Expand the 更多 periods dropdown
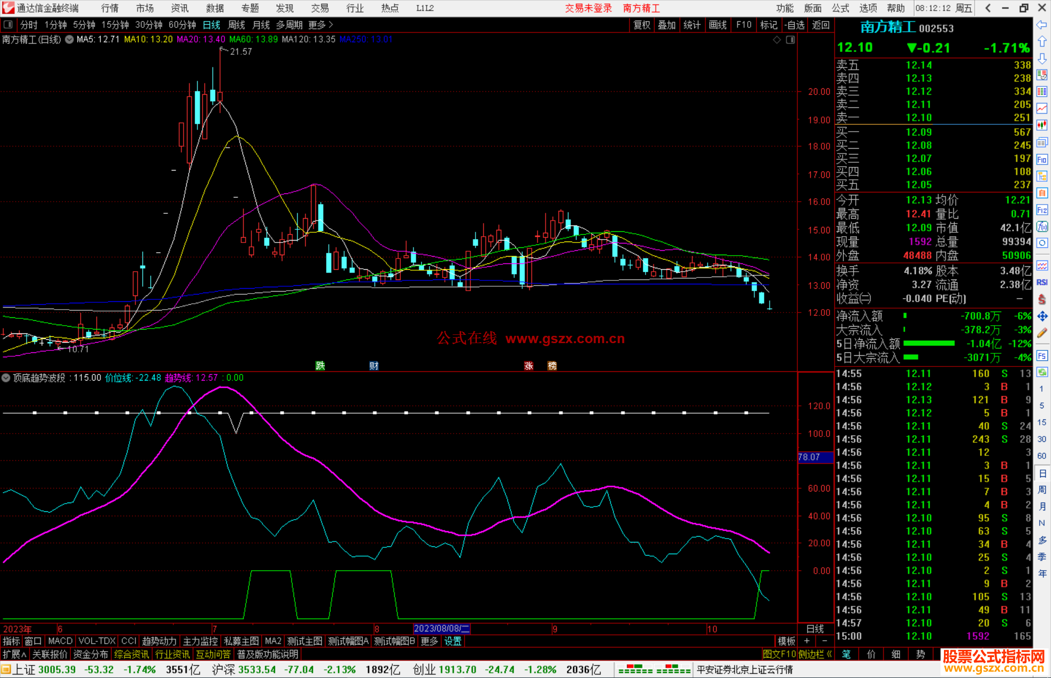Viewport: 1051px width, 678px height. point(321,24)
